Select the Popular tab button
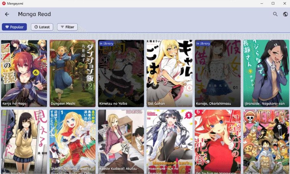 [15, 27]
